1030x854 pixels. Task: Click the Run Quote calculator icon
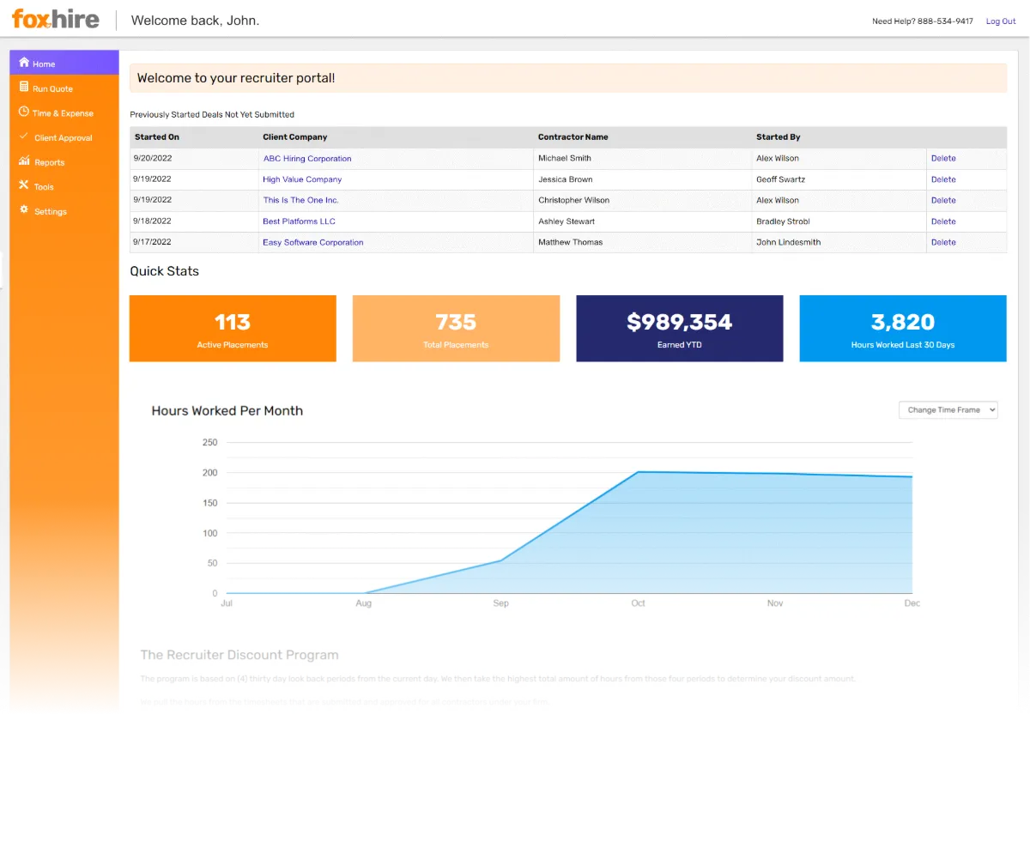tap(24, 88)
